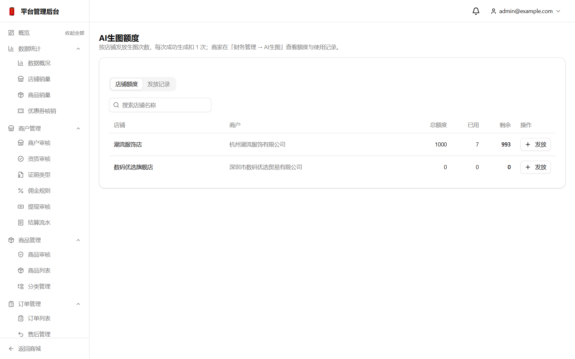Screen dimensions: 575x359
Task: Click merchant 深圳市数码优选贸易有限公司
Action: (265, 167)
